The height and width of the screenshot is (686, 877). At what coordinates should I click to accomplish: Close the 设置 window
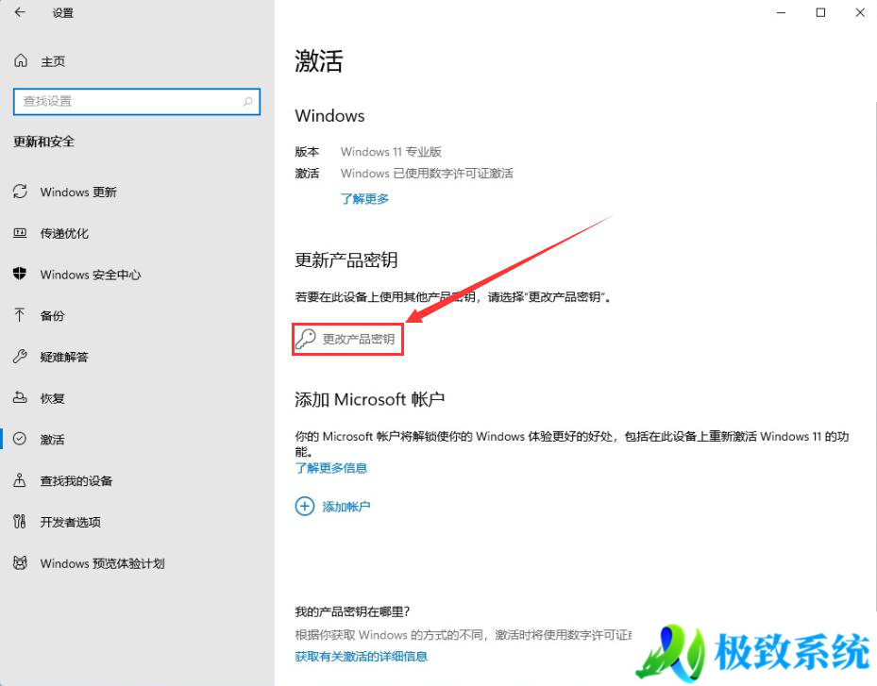[x=860, y=12]
